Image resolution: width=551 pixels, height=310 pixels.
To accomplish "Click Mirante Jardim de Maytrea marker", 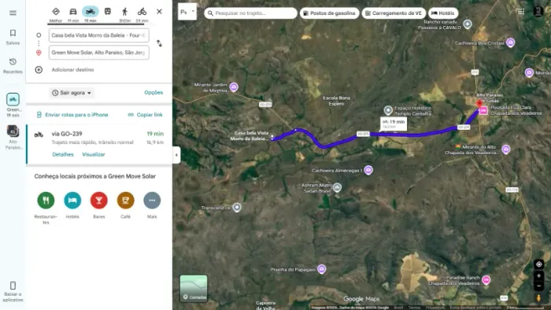I will [x=234, y=87].
